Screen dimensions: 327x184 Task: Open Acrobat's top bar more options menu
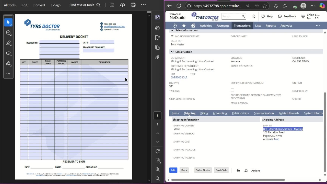click(x=143, y=5)
